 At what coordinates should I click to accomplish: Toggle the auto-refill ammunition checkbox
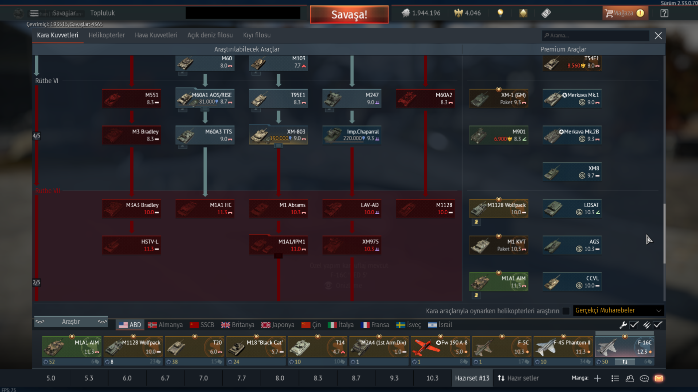658,325
